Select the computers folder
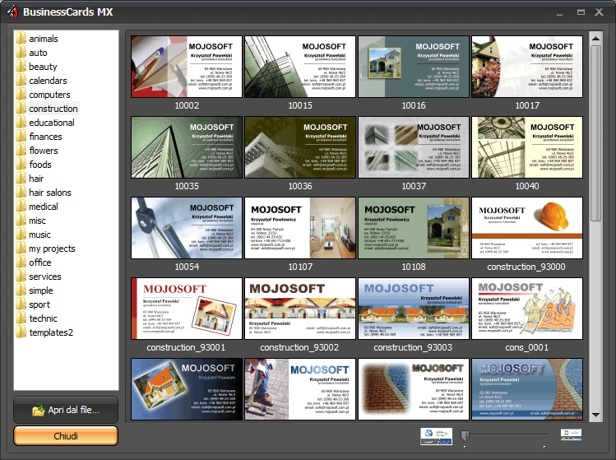 click(49, 95)
